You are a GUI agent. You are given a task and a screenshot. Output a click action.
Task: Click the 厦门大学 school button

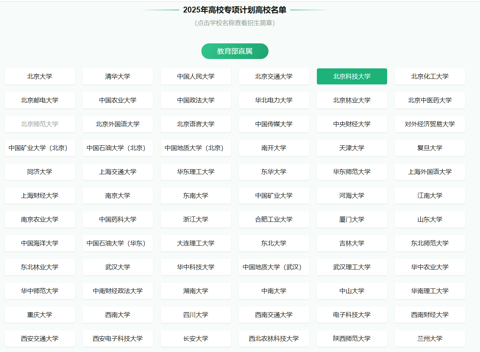point(352,220)
